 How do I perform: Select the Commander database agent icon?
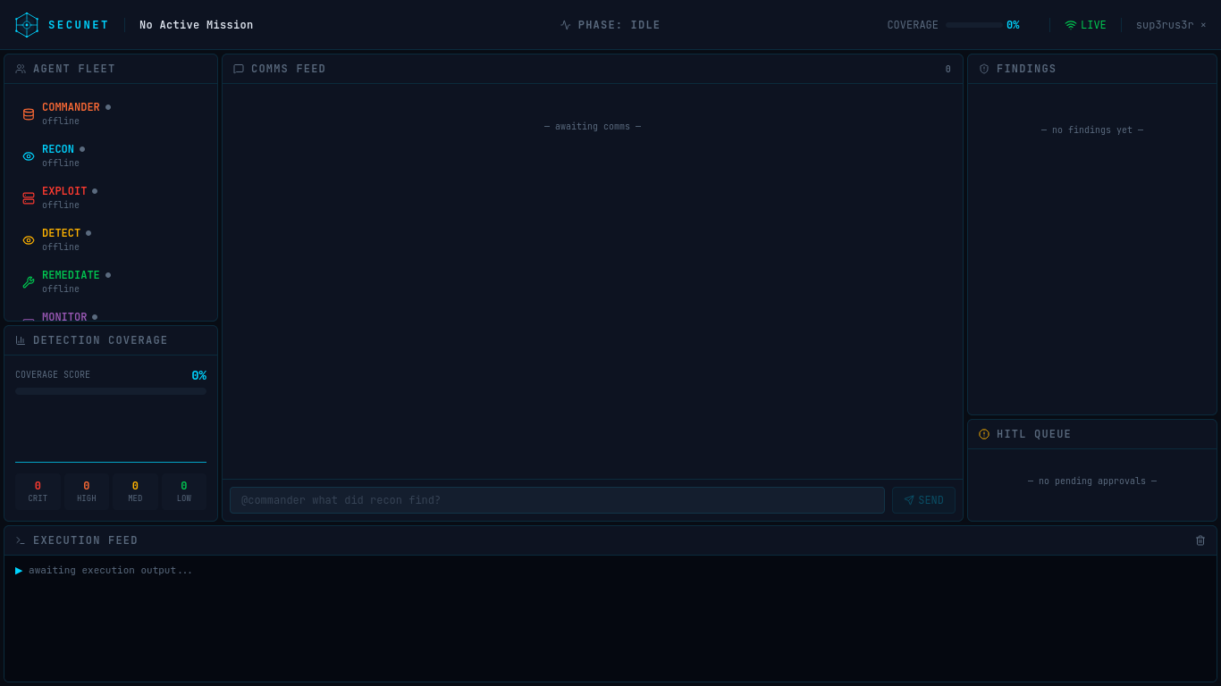[28, 113]
